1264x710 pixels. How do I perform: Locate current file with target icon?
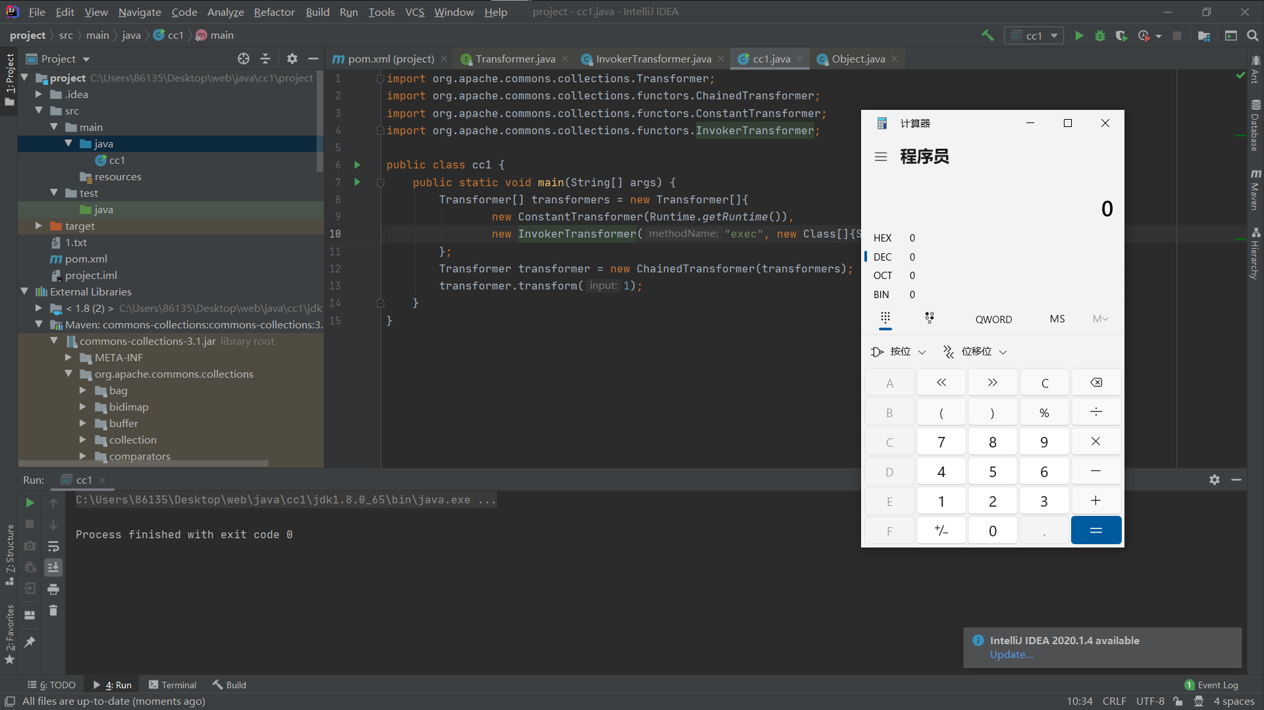pos(244,59)
